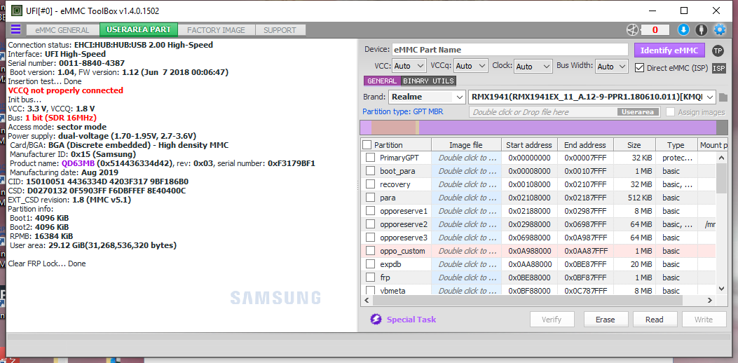Select the BINARY UTILS sub-tab
The height and width of the screenshot is (363, 738).
tap(429, 81)
